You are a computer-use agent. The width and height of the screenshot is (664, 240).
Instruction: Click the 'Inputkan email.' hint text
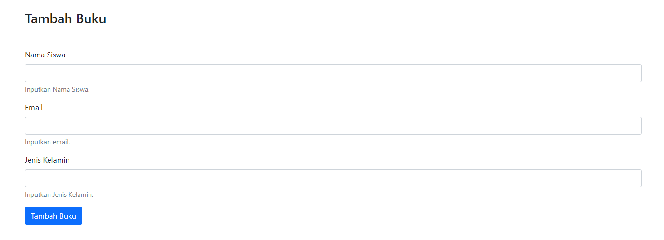47,142
